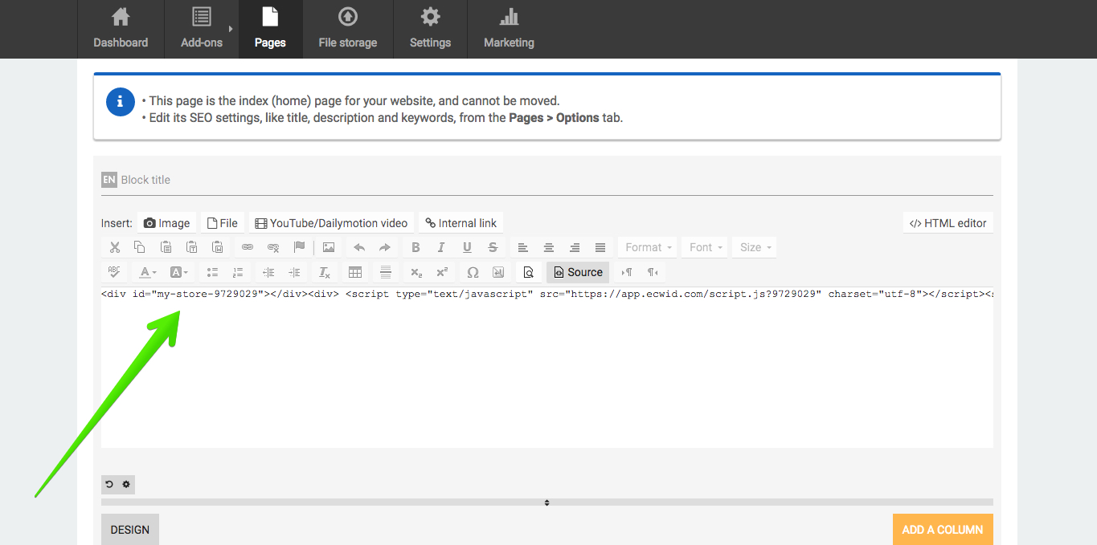Image resolution: width=1097 pixels, height=545 pixels.
Task: Click the block settings gear icon
Action: (126, 484)
